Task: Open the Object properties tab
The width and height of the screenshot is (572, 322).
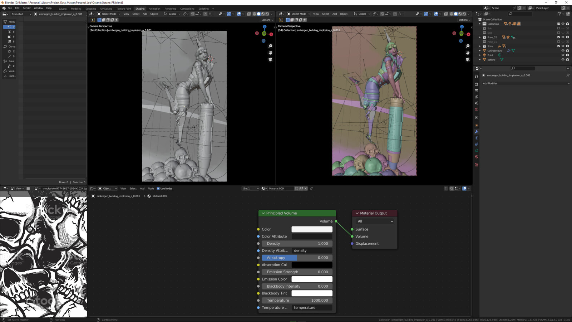Action: 477,125
